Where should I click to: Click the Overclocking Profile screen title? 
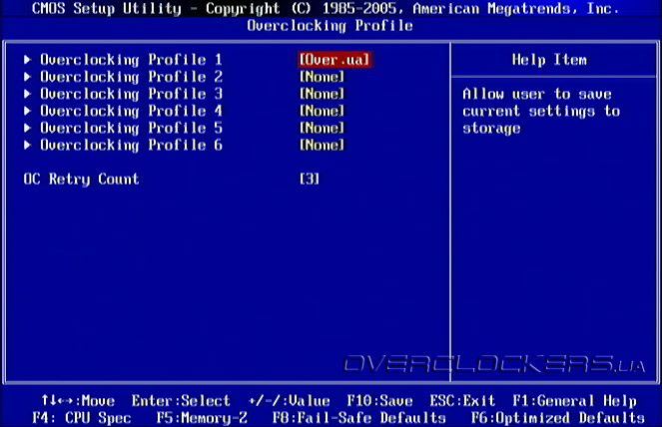click(x=330, y=26)
